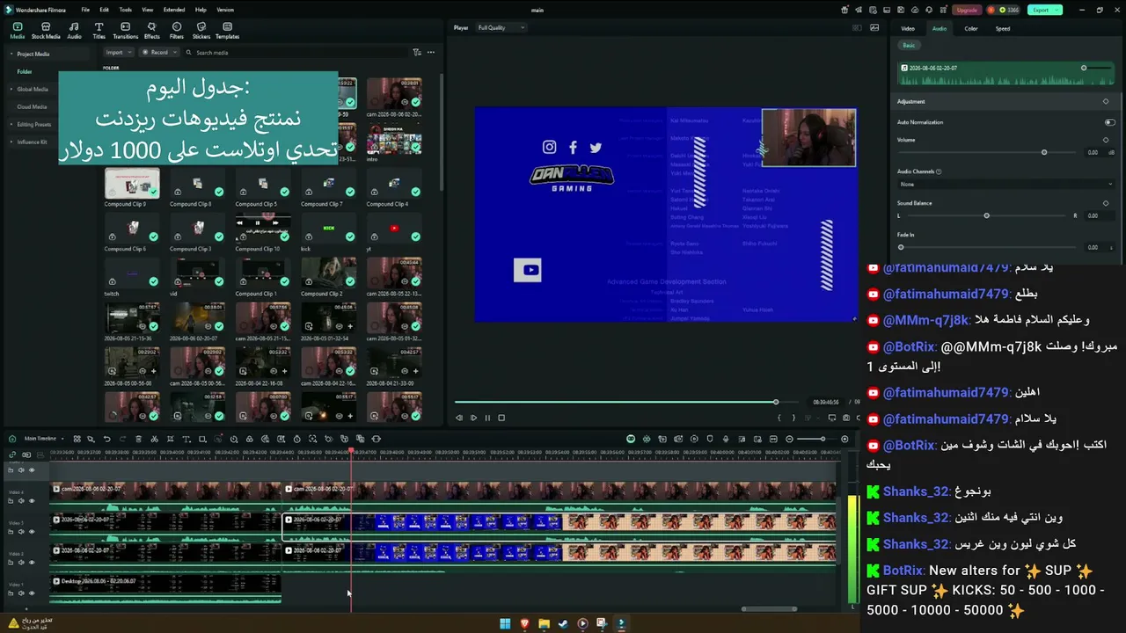Open File Explorer from the taskbar
Image resolution: width=1126 pixels, height=633 pixels.
click(x=545, y=624)
